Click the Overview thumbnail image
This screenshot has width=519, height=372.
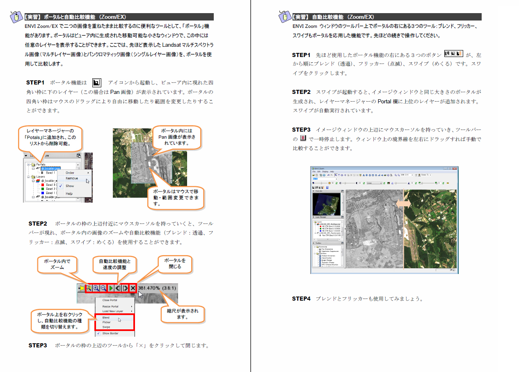(327, 204)
